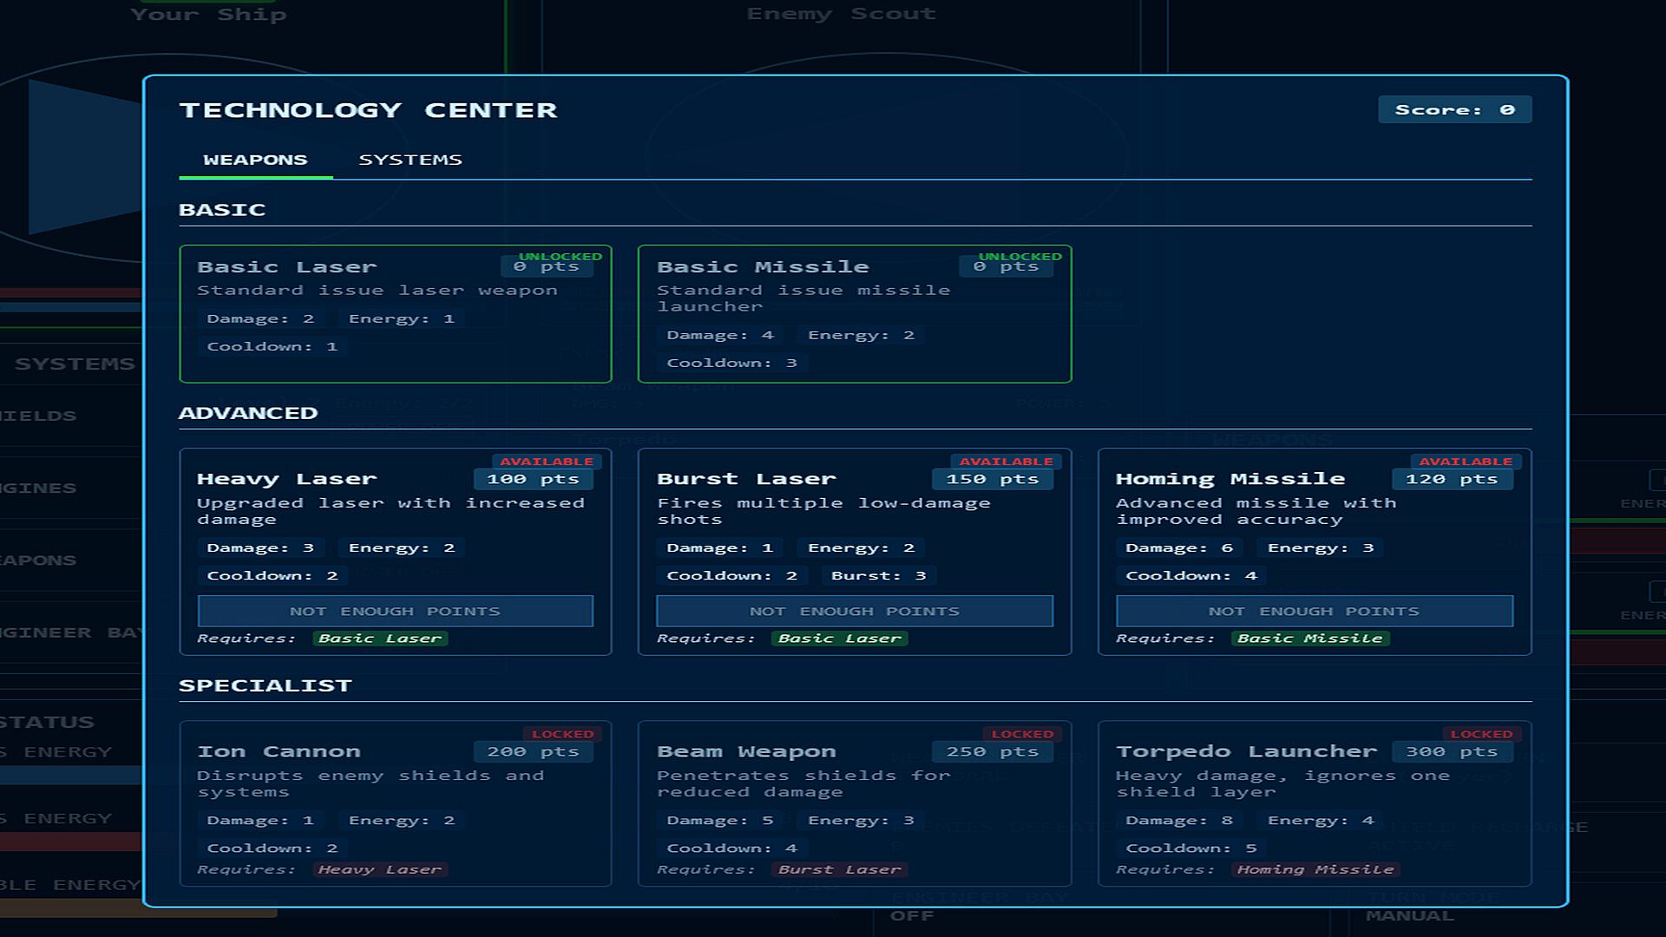The width and height of the screenshot is (1666, 937).
Task: Select the Beam Weapon locked card
Action: (x=854, y=803)
